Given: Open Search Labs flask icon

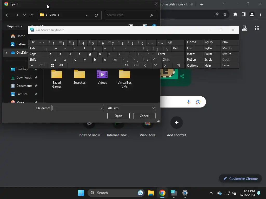Looking at the screenshot, I should pos(245,28).
